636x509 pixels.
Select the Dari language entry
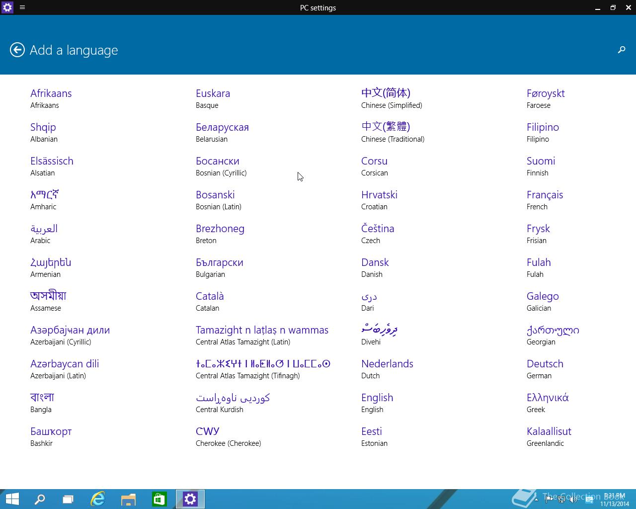[369, 301]
